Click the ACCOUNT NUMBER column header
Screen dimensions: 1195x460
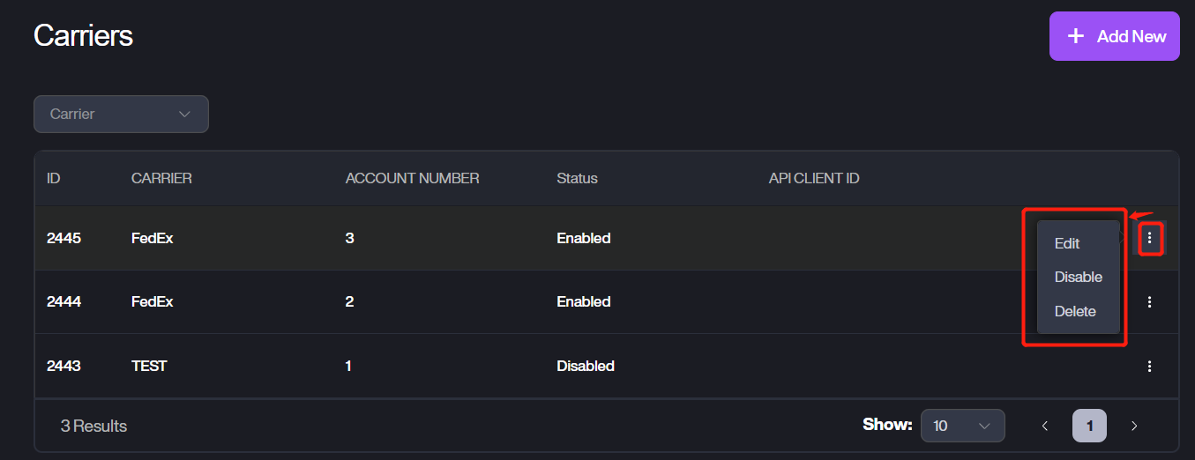click(x=412, y=178)
